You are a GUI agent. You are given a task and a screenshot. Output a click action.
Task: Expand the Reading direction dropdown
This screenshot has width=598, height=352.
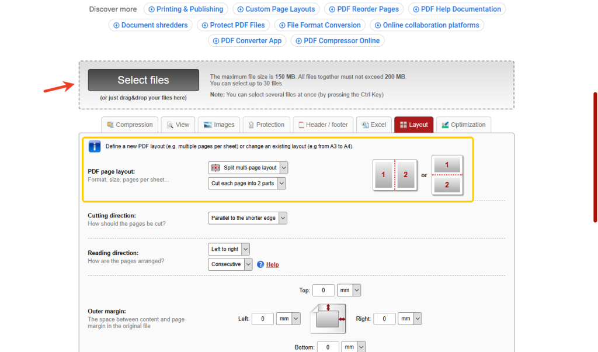[228, 249]
